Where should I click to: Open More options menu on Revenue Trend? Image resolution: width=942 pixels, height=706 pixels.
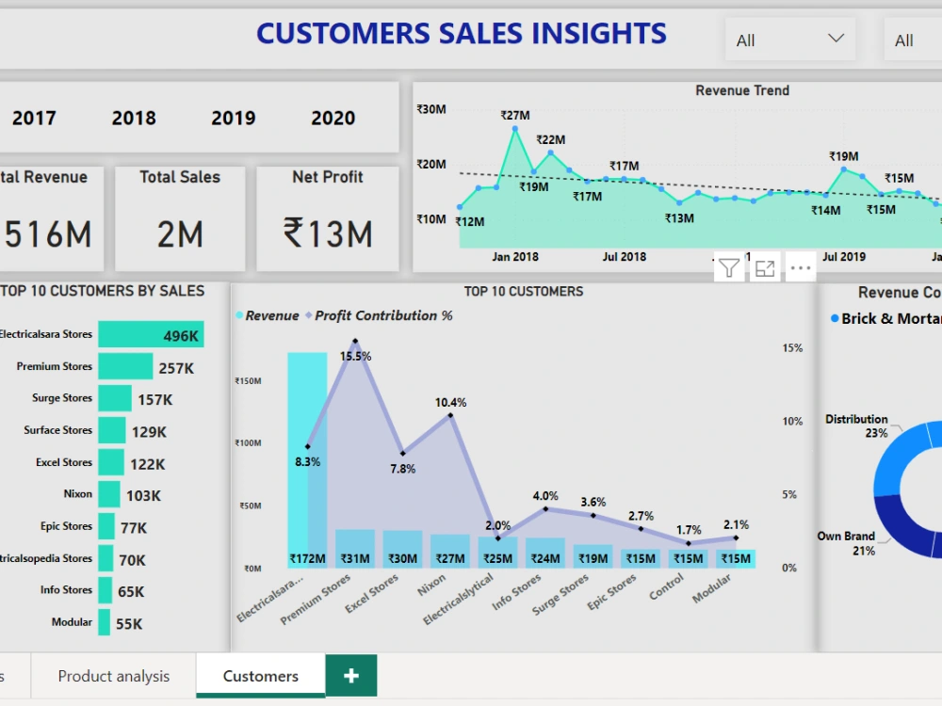tap(800, 267)
